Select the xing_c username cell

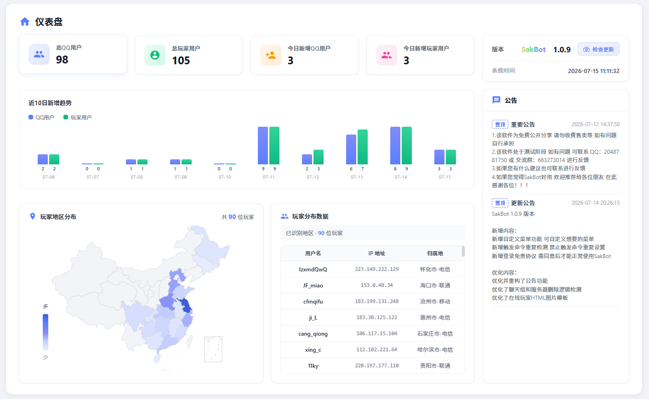(x=313, y=350)
